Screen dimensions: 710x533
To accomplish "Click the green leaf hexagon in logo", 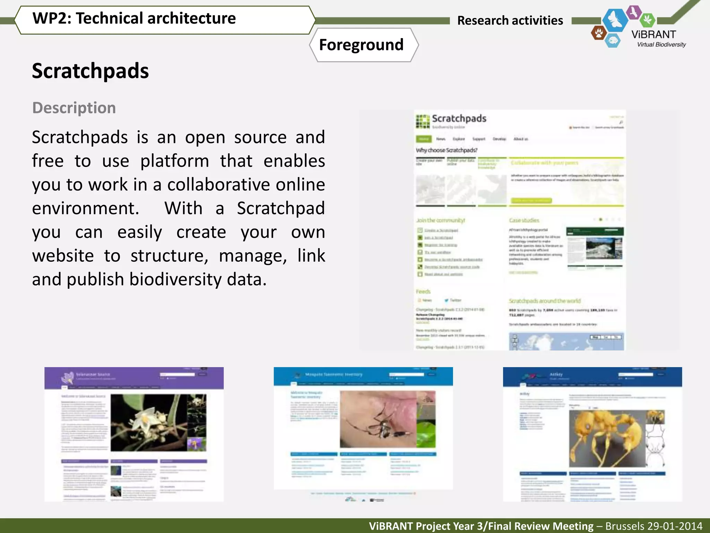I will click(647, 20).
